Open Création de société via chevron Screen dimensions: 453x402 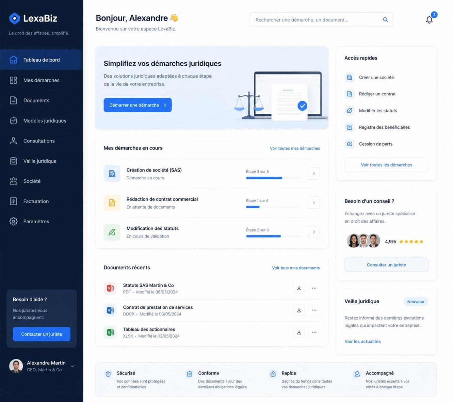coord(314,174)
